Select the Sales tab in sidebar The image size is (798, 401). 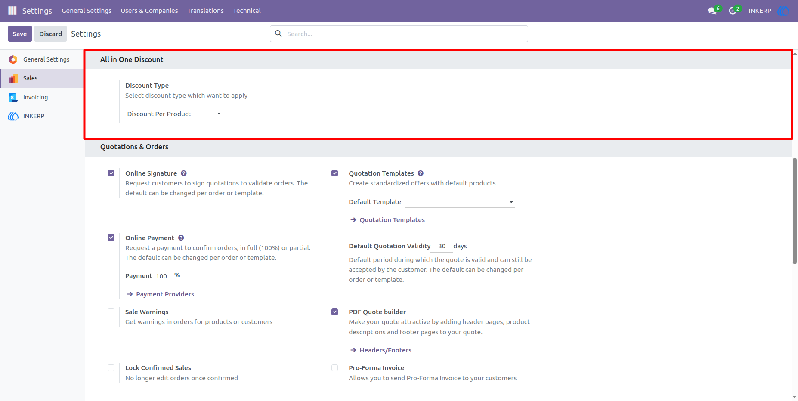[x=42, y=78]
